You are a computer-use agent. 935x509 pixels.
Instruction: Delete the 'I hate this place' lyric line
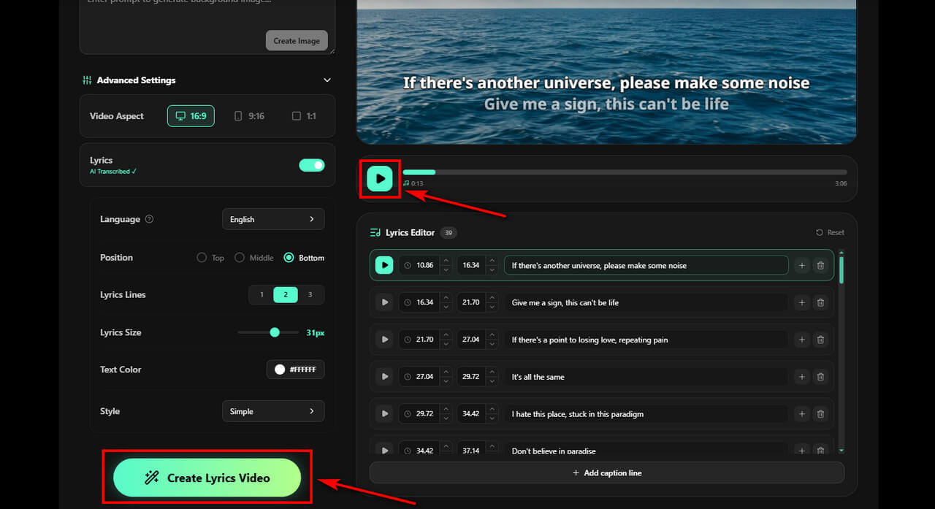click(x=820, y=414)
